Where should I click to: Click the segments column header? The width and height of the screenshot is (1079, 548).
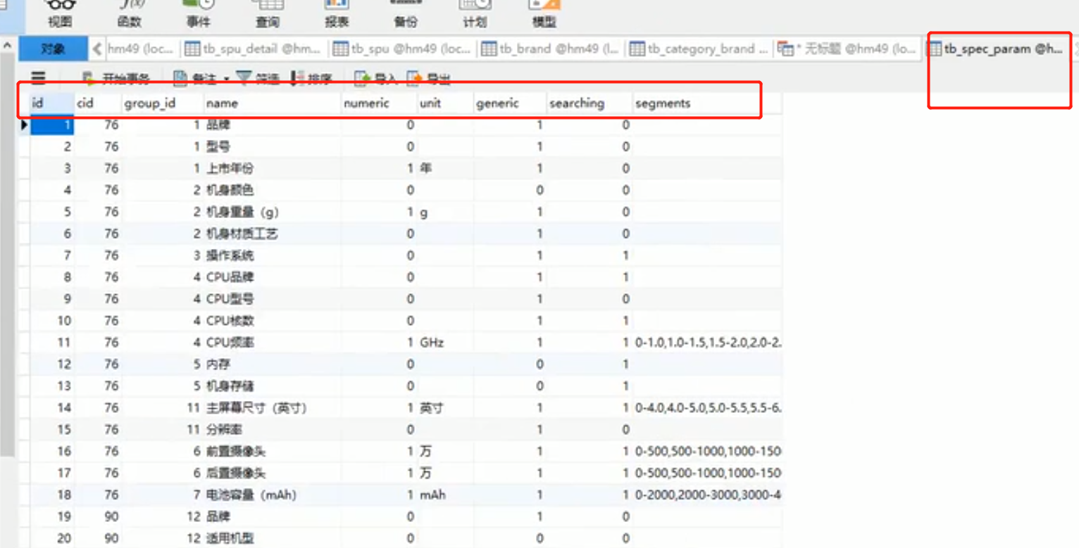(707, 103)
